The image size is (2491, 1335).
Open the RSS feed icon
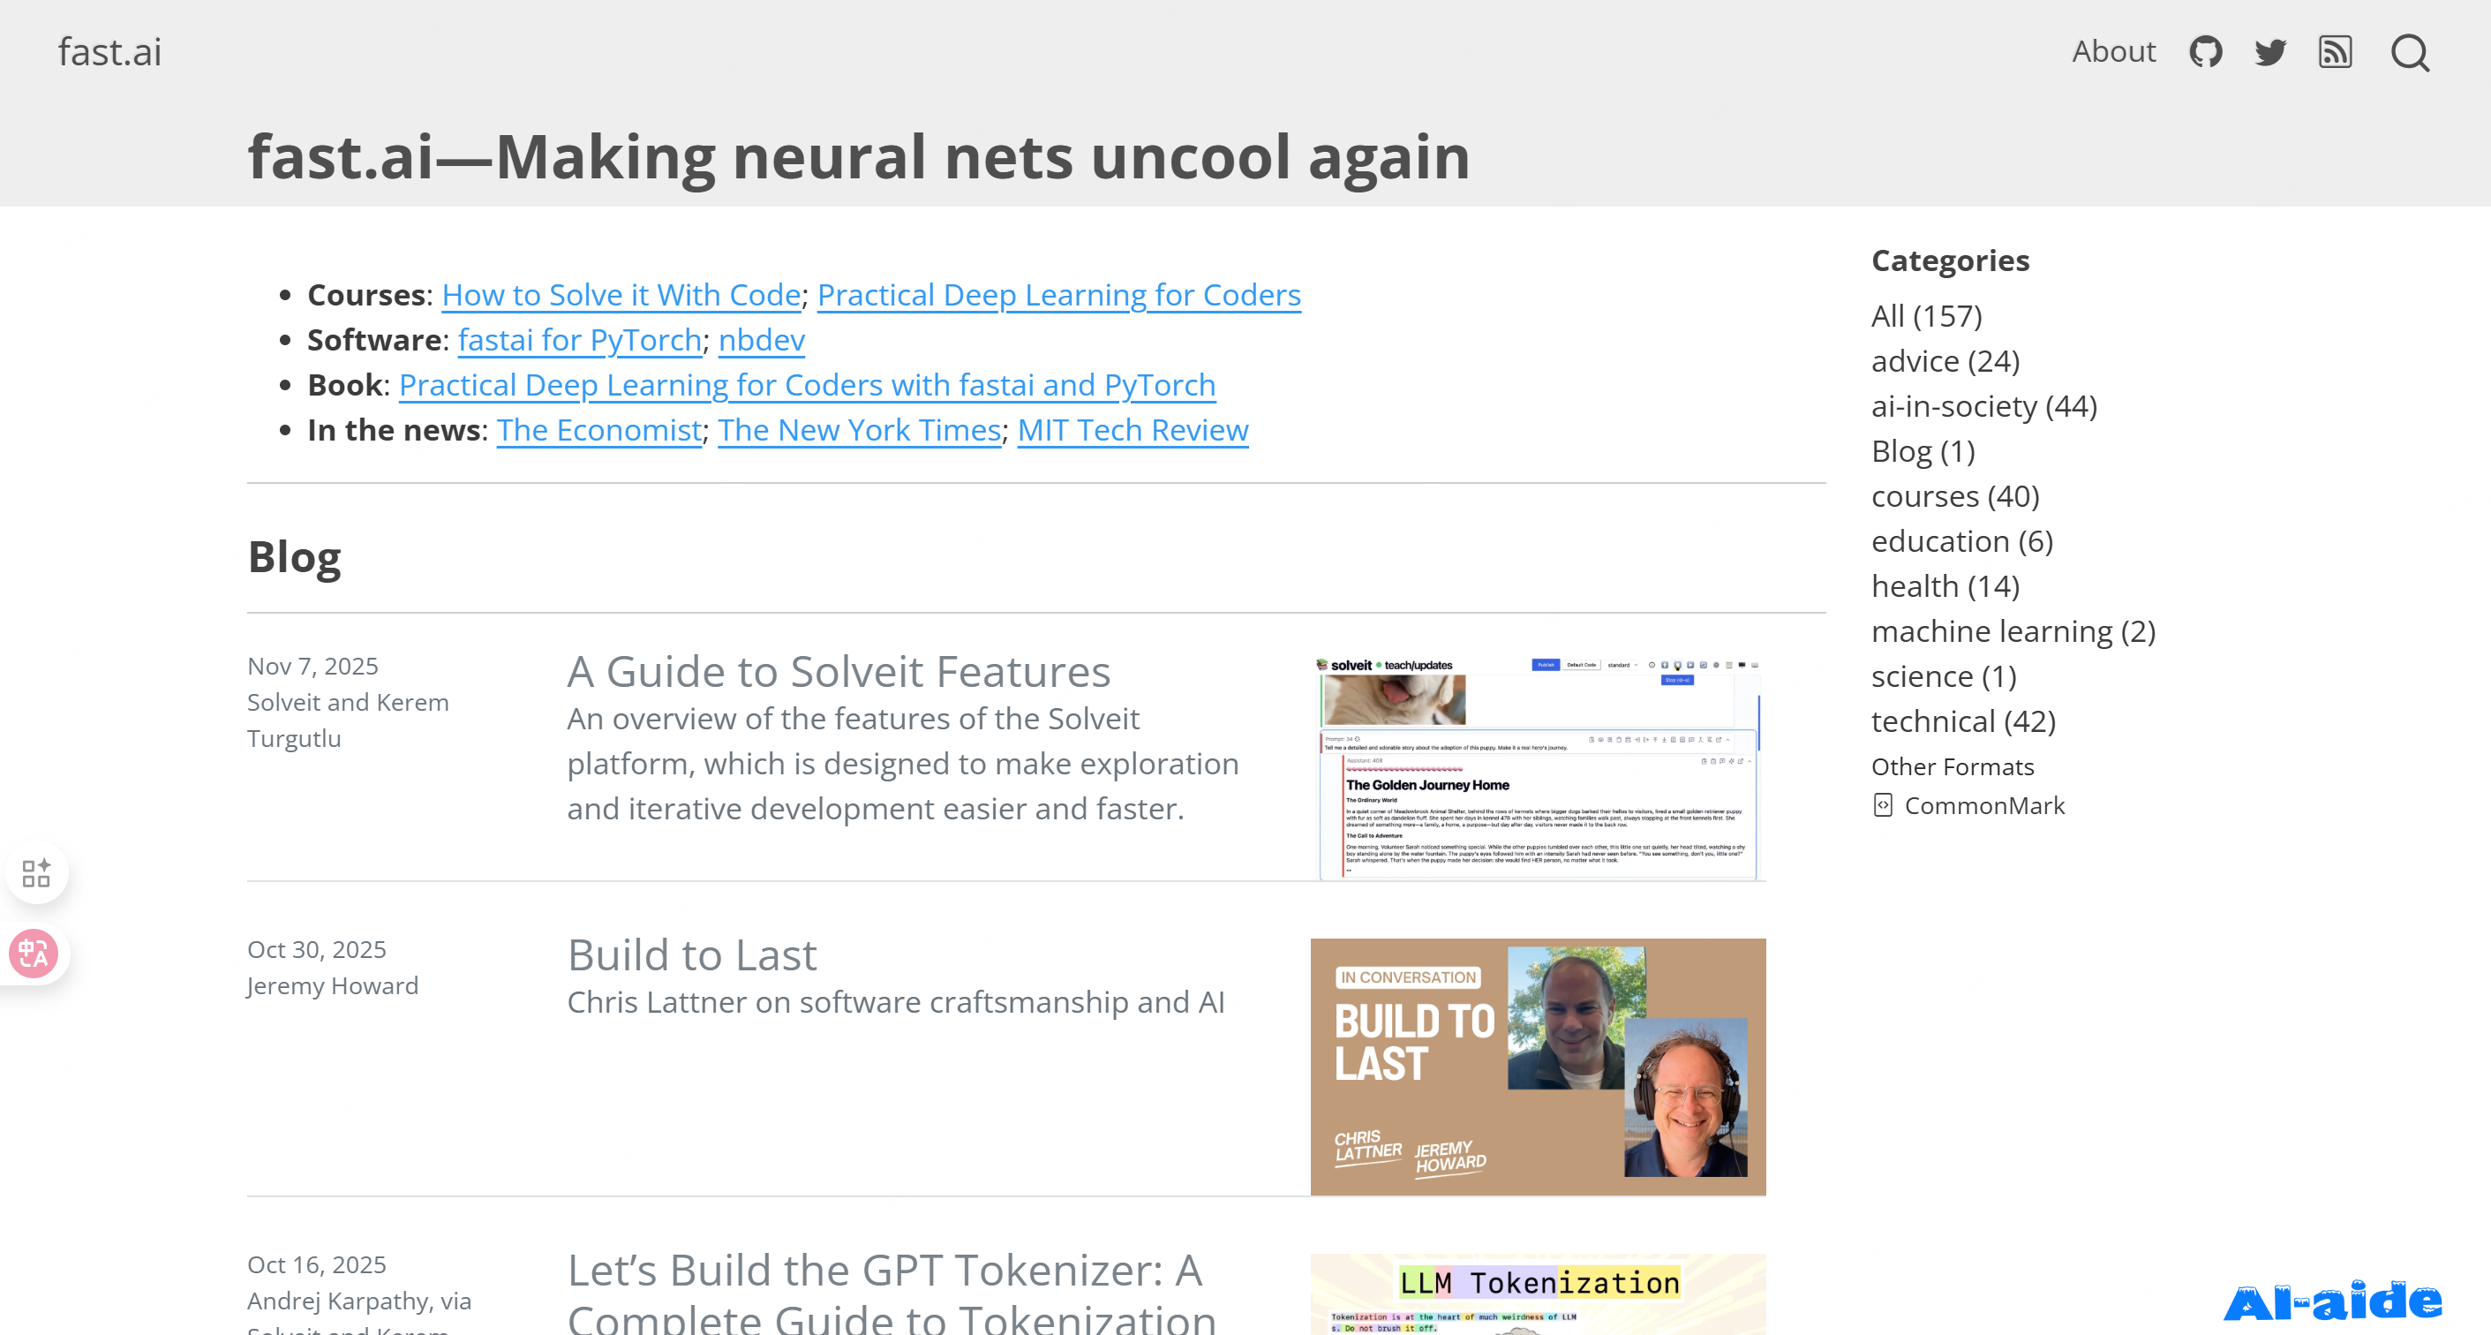click(2336, 51)
